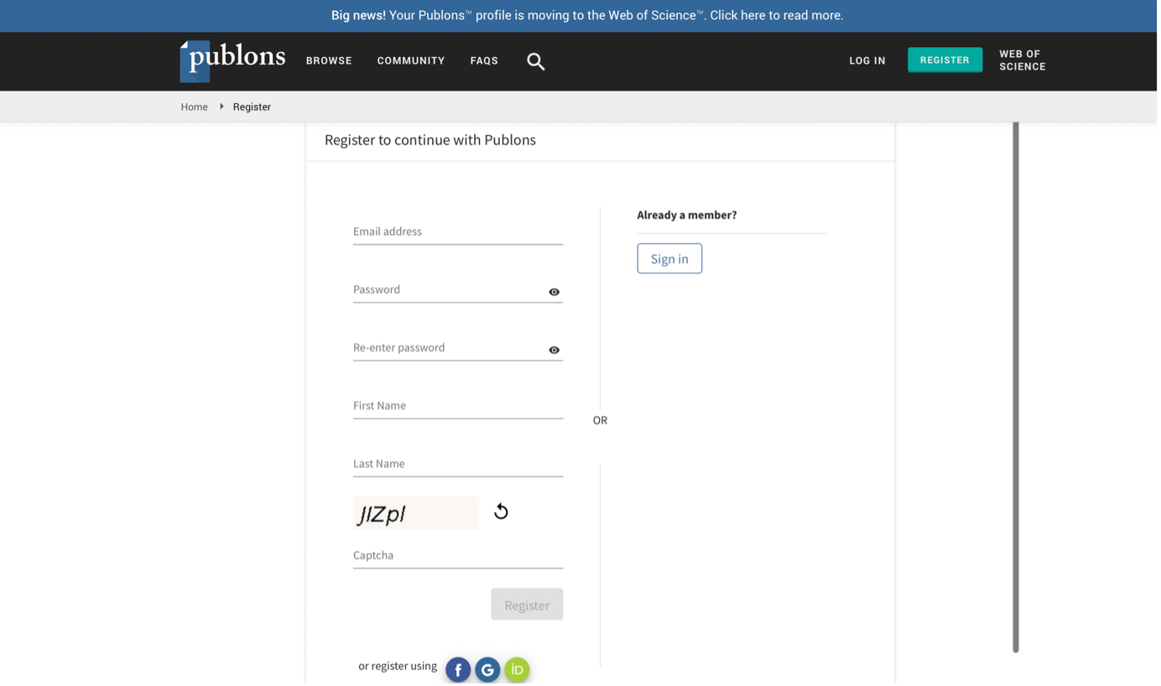Screen dimensions: 1161x686
Task: Go to Home breadcrumb
Action: tap(195, 107)
